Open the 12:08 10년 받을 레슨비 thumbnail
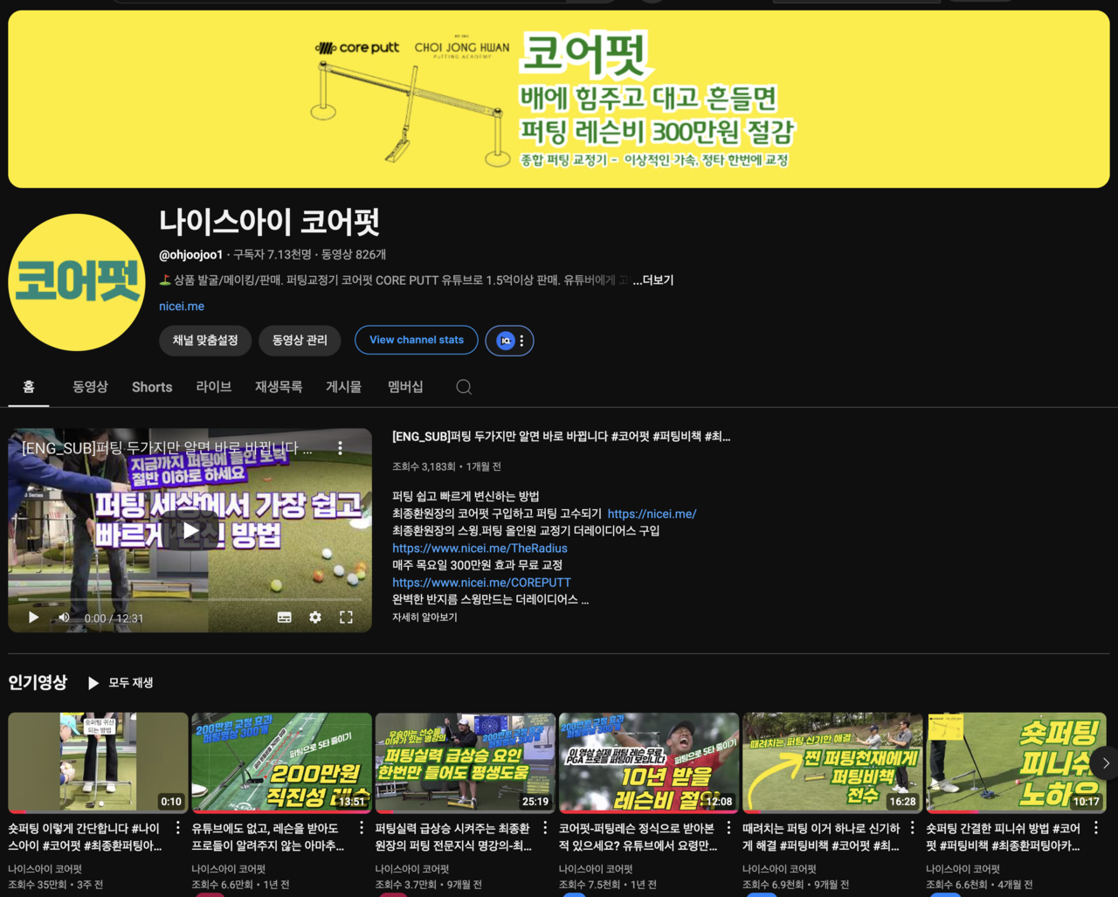Viewport: 1118px width, 897px height. [648, 762]
